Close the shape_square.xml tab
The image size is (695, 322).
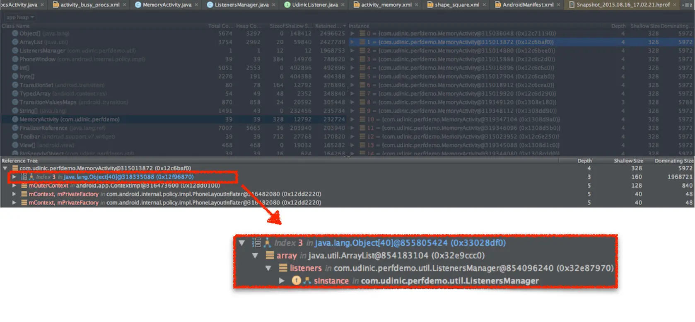click(x=485, y=5)
